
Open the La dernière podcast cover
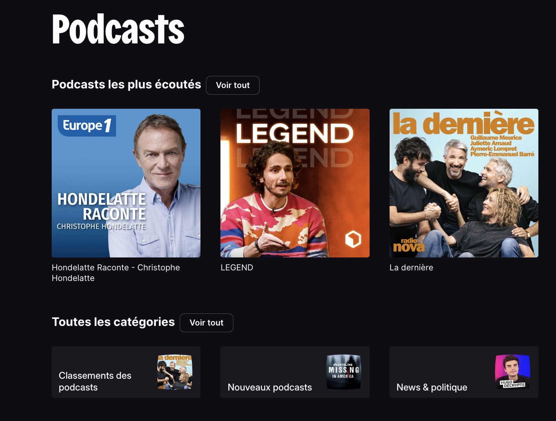pos(464,183)
